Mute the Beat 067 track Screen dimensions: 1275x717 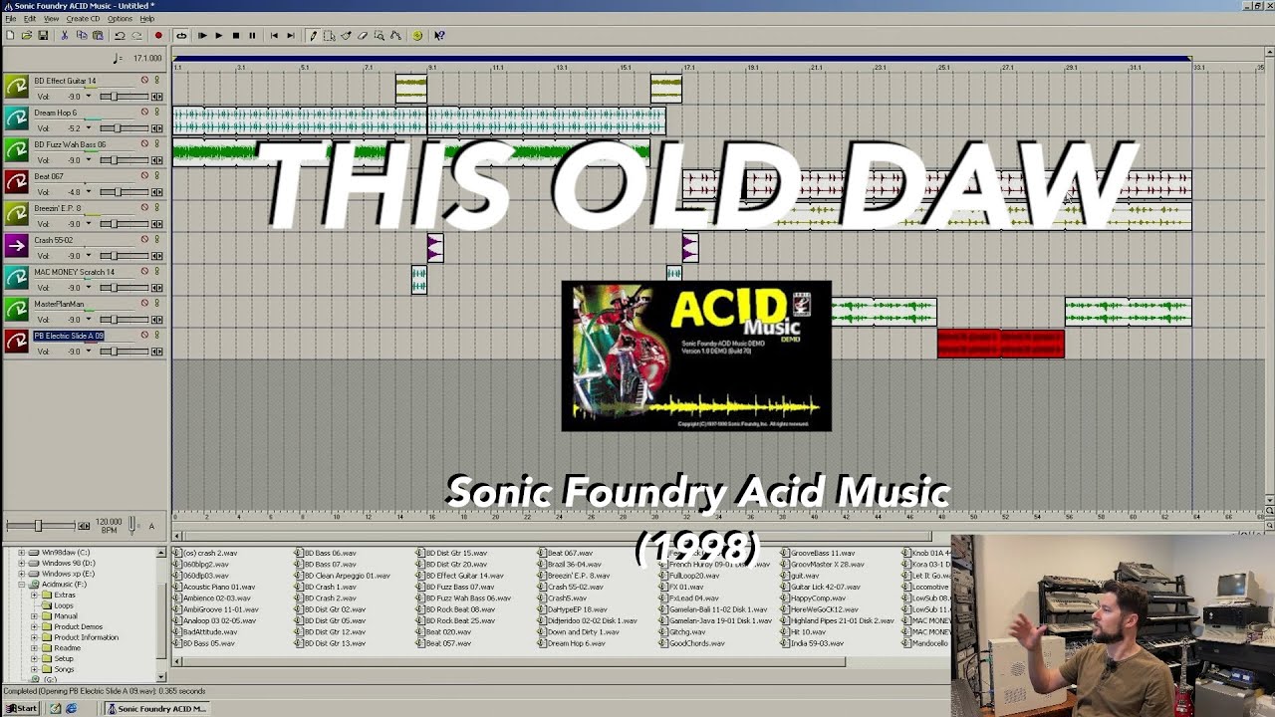[x=144, y=176]
